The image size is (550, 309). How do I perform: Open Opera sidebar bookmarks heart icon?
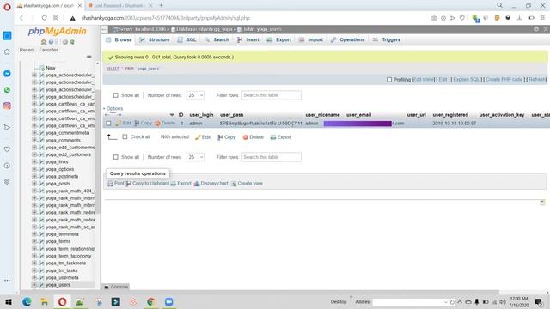pos(7,149)
